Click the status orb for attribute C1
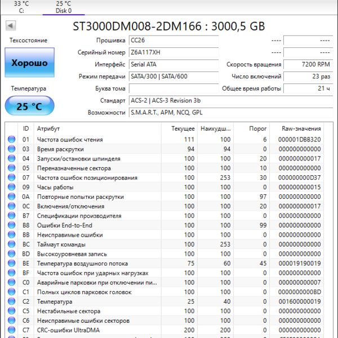 (x=12, y=292)
